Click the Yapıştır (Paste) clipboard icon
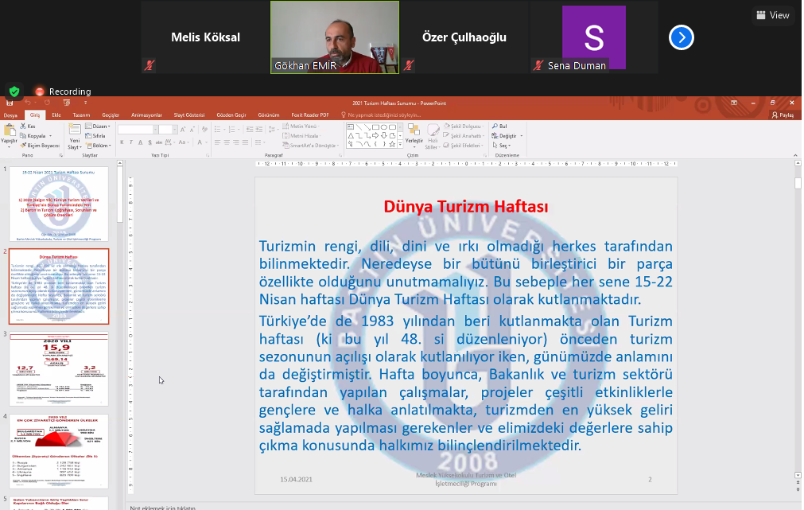 tap(9, 130)
